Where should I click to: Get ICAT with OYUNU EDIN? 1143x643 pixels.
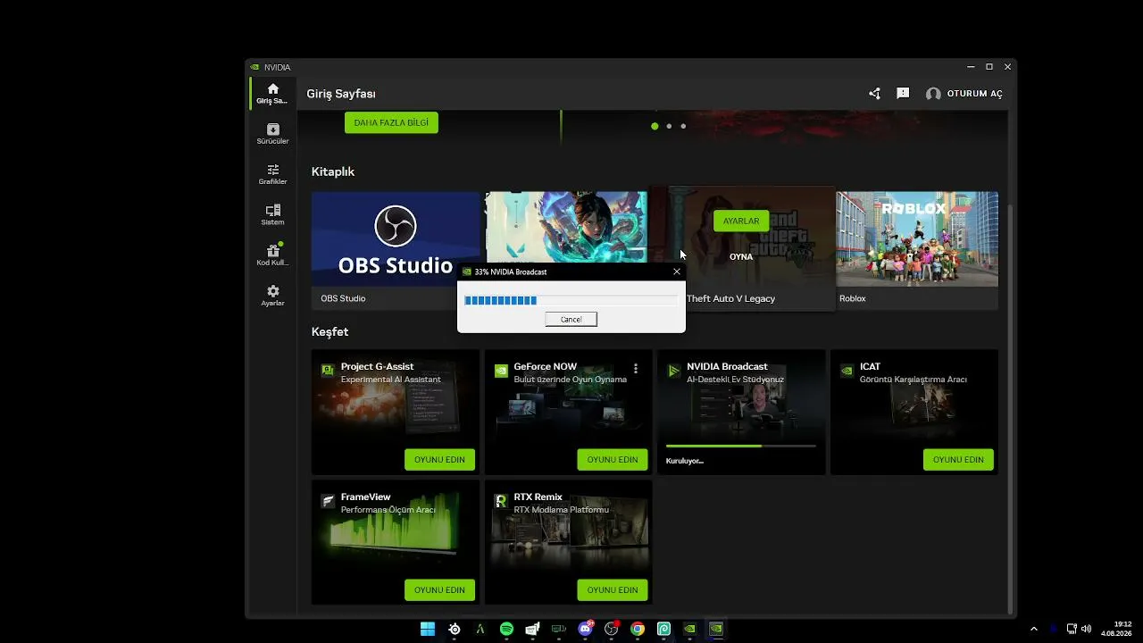[958, 460]
